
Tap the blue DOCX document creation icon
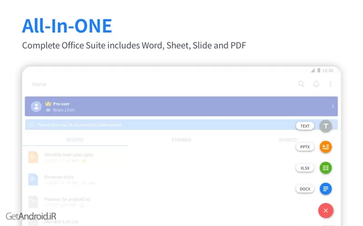pyautogui.click(x=326, y=189)
